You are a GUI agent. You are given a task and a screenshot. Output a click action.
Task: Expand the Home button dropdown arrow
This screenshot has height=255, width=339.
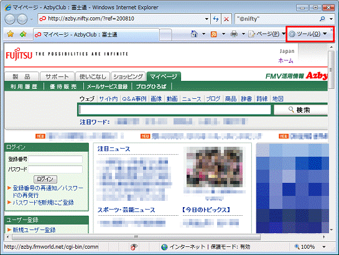[x=203, y=34]
